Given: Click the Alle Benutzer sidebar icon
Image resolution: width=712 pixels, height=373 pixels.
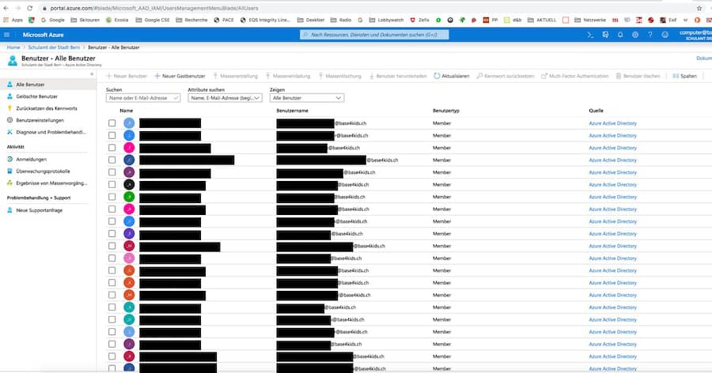Looking at the screenshot, I should click(x=9, y=85).
